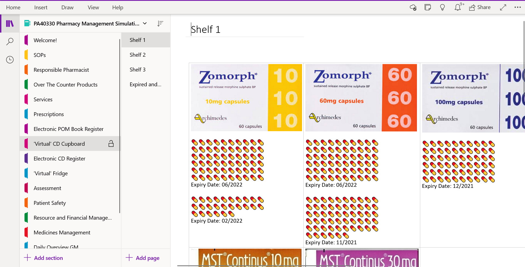This screenshot has height=267, width=525.
Task: Click the sections list scrollbar
Action: [120, 126]
